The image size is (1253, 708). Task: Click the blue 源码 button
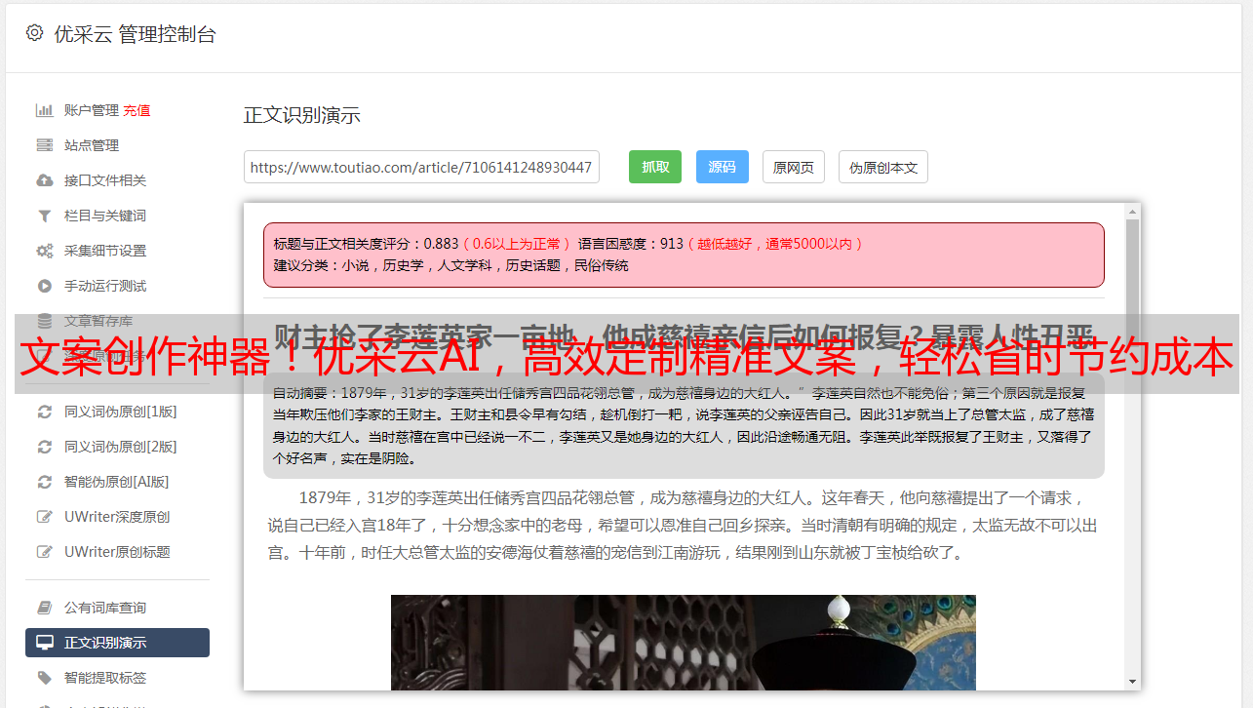click(x=723, y=167)
